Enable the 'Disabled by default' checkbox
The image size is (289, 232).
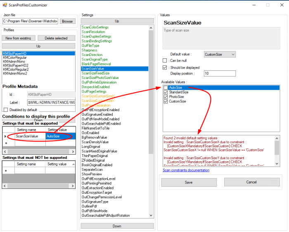pyautogui.click(x=5, y=110)
